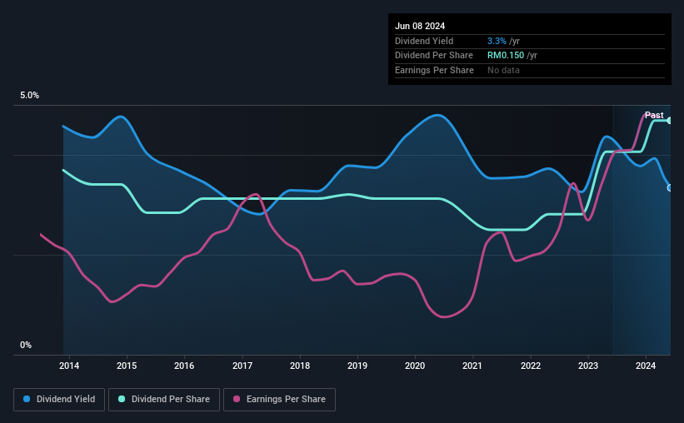The width and height of the screenshot is (684, 423).
Task: Click the teal Dividend Per Share legend dot
Action: pos(122,399)
